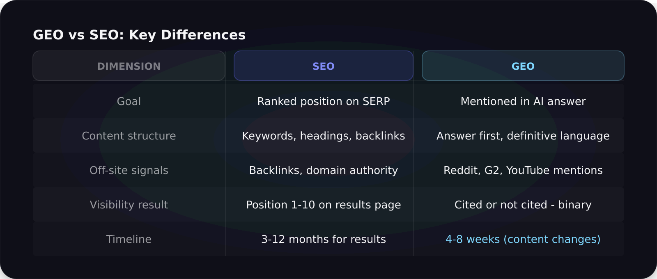Click the 'GEO vs SEO: Key Differences' title
Screen dimensions: 657x279
click(x=139, y=35)
